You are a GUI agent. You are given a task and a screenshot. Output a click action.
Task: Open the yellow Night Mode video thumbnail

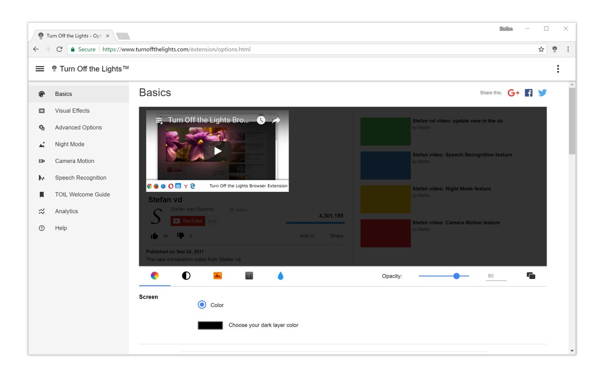pos(386,199)
